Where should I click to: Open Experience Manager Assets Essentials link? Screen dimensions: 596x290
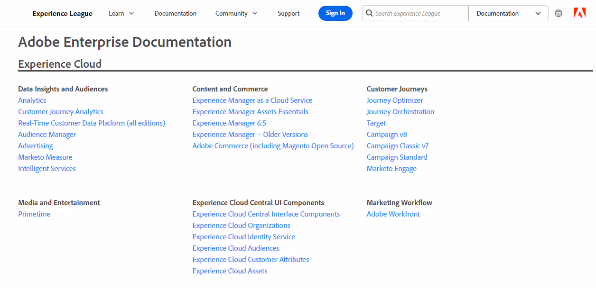click(x=251, y=112)
